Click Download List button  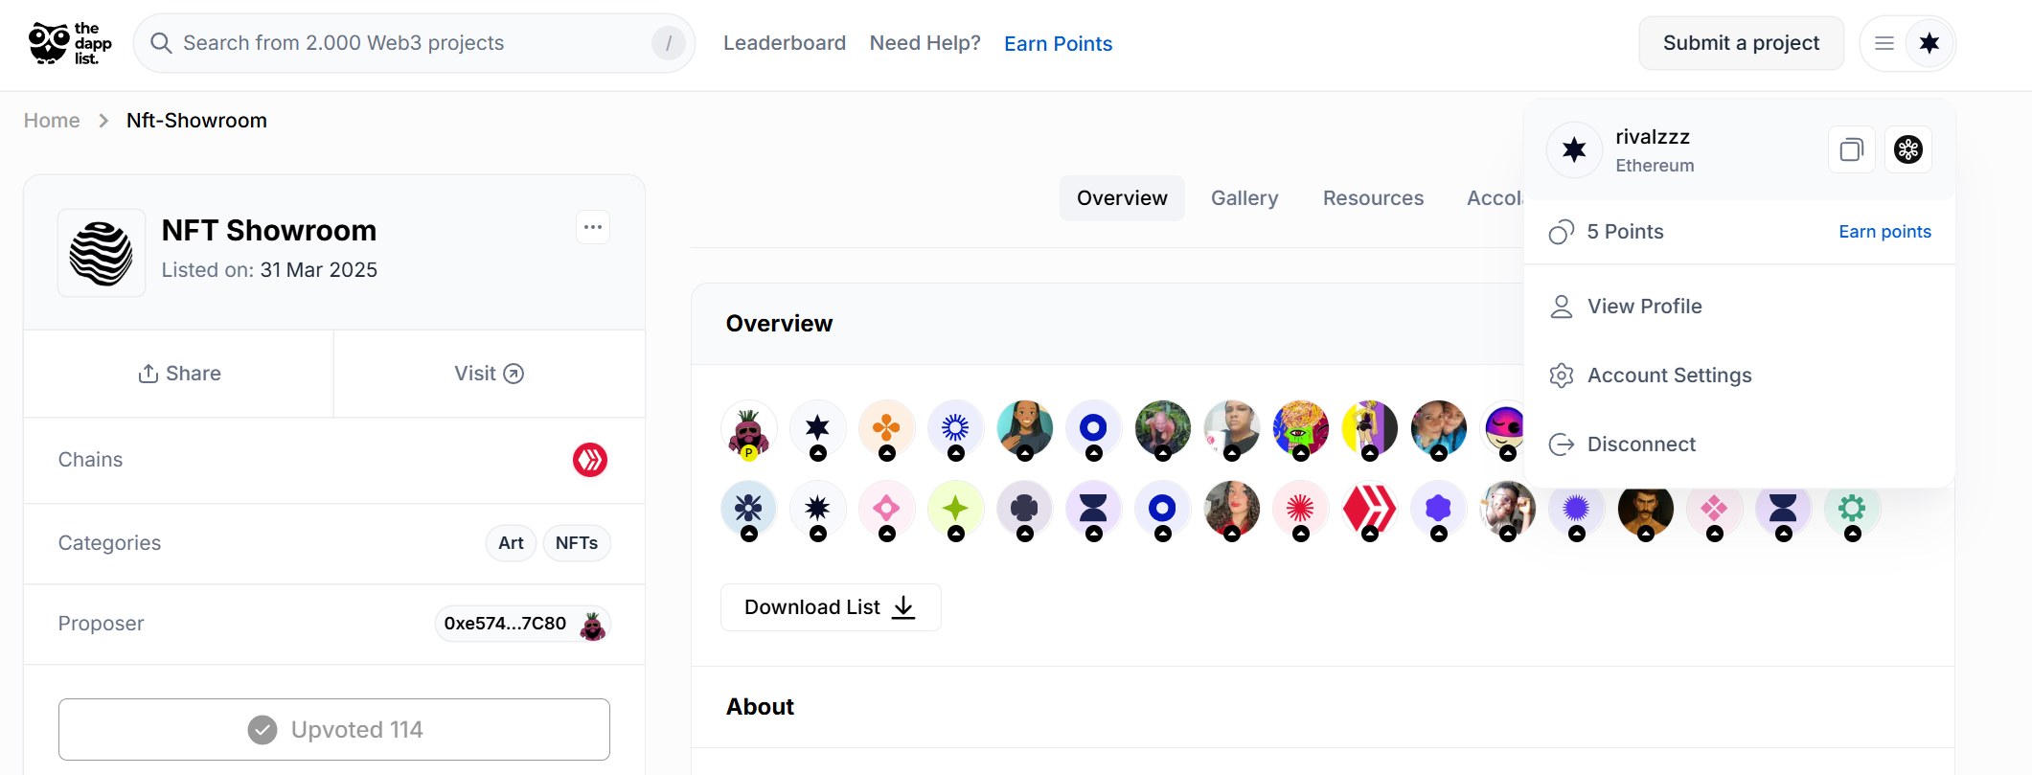(831, 607)
